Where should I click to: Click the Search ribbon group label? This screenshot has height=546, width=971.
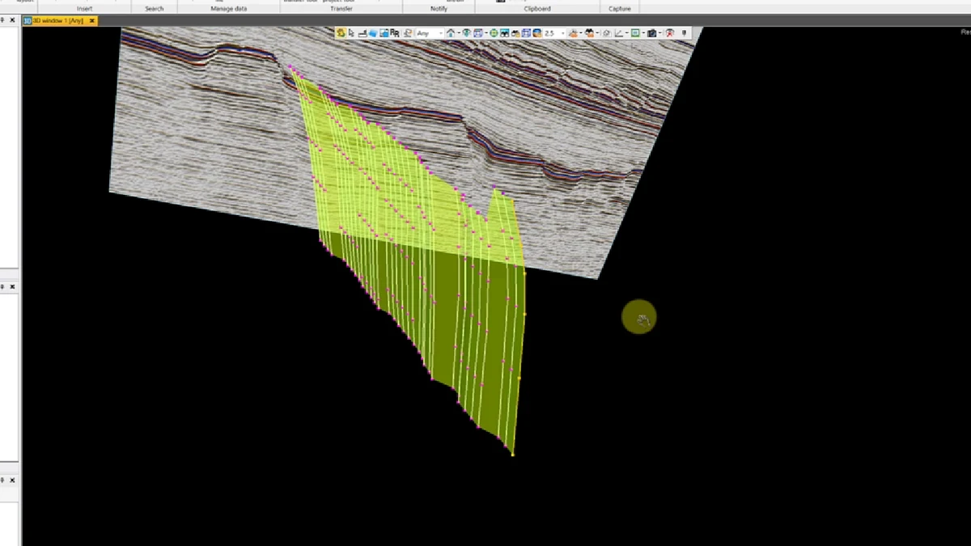154,9
